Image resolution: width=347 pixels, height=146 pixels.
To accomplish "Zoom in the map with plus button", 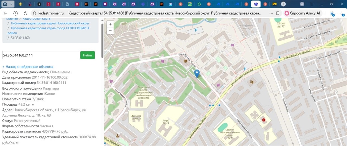I will coord(110,24).
